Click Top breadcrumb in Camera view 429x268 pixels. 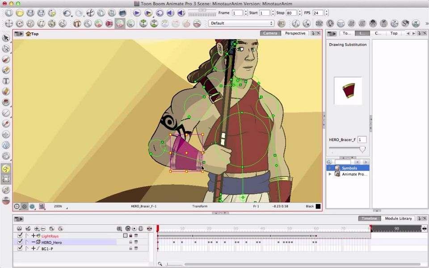point(32,34)
